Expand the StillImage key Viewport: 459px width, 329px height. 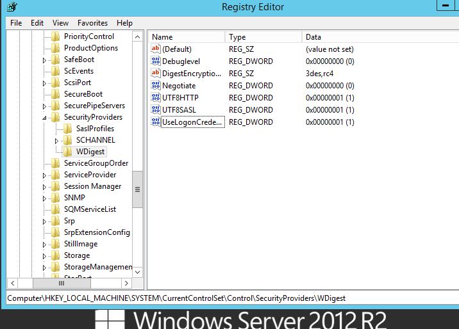44,245
